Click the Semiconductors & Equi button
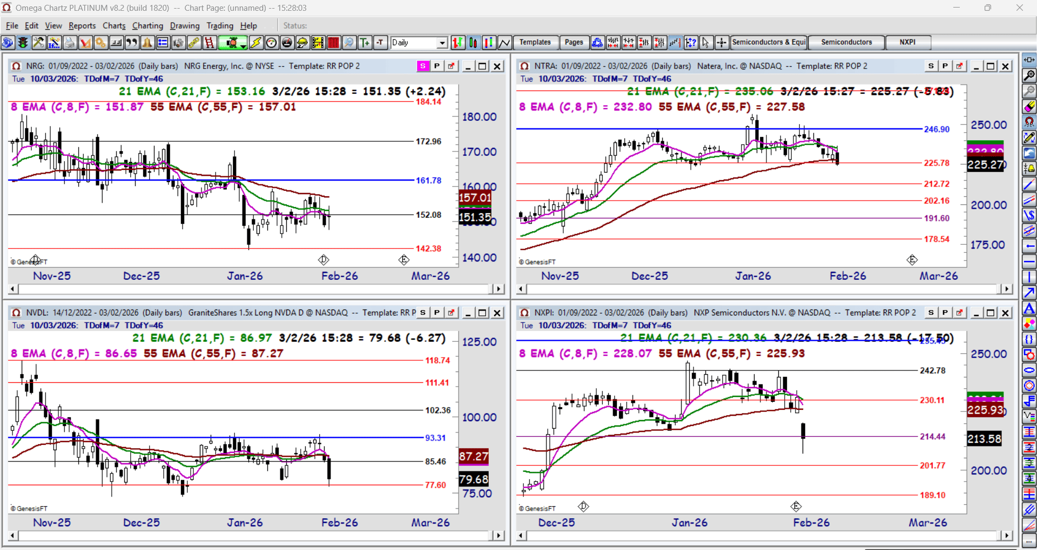The image size is (1037, 550). tap(769, 43)
